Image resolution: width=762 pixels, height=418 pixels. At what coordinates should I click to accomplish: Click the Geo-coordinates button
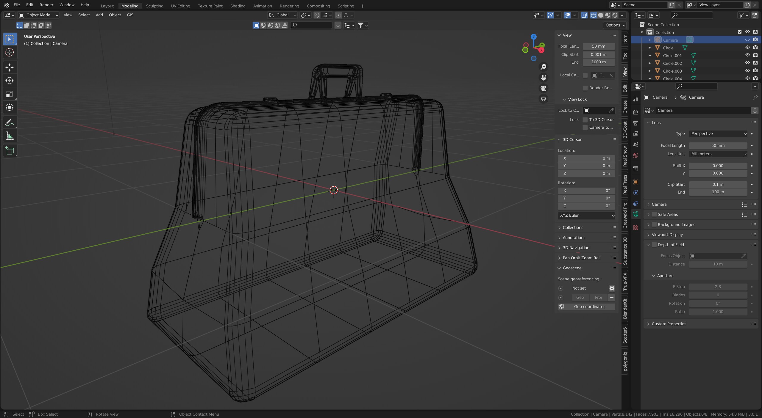click(586, 307)
